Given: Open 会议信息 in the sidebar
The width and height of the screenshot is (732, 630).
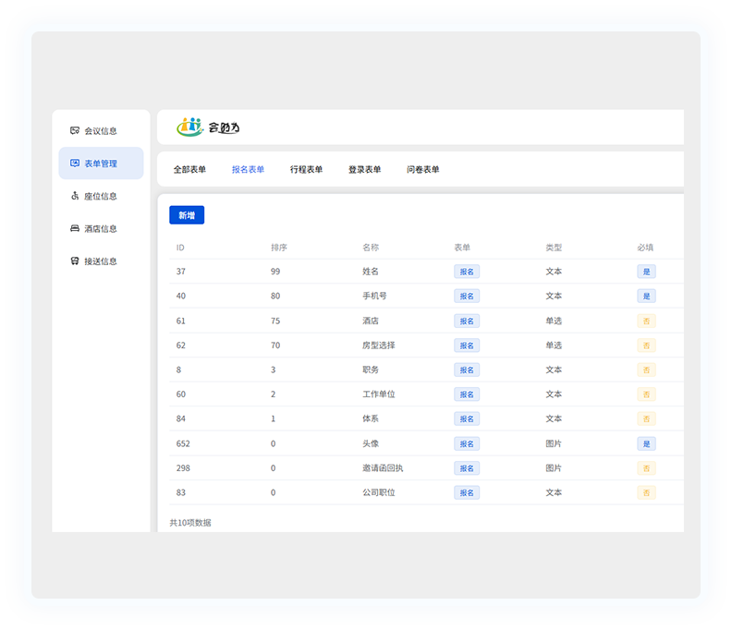Looking at the screenshot, I should [x=101, y=130].
